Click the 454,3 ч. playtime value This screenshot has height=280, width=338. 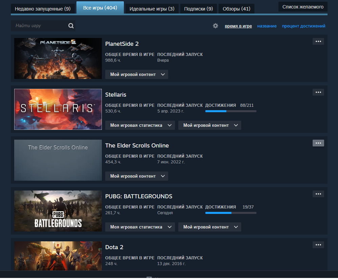pyautogui.click(x=113, y=162)
